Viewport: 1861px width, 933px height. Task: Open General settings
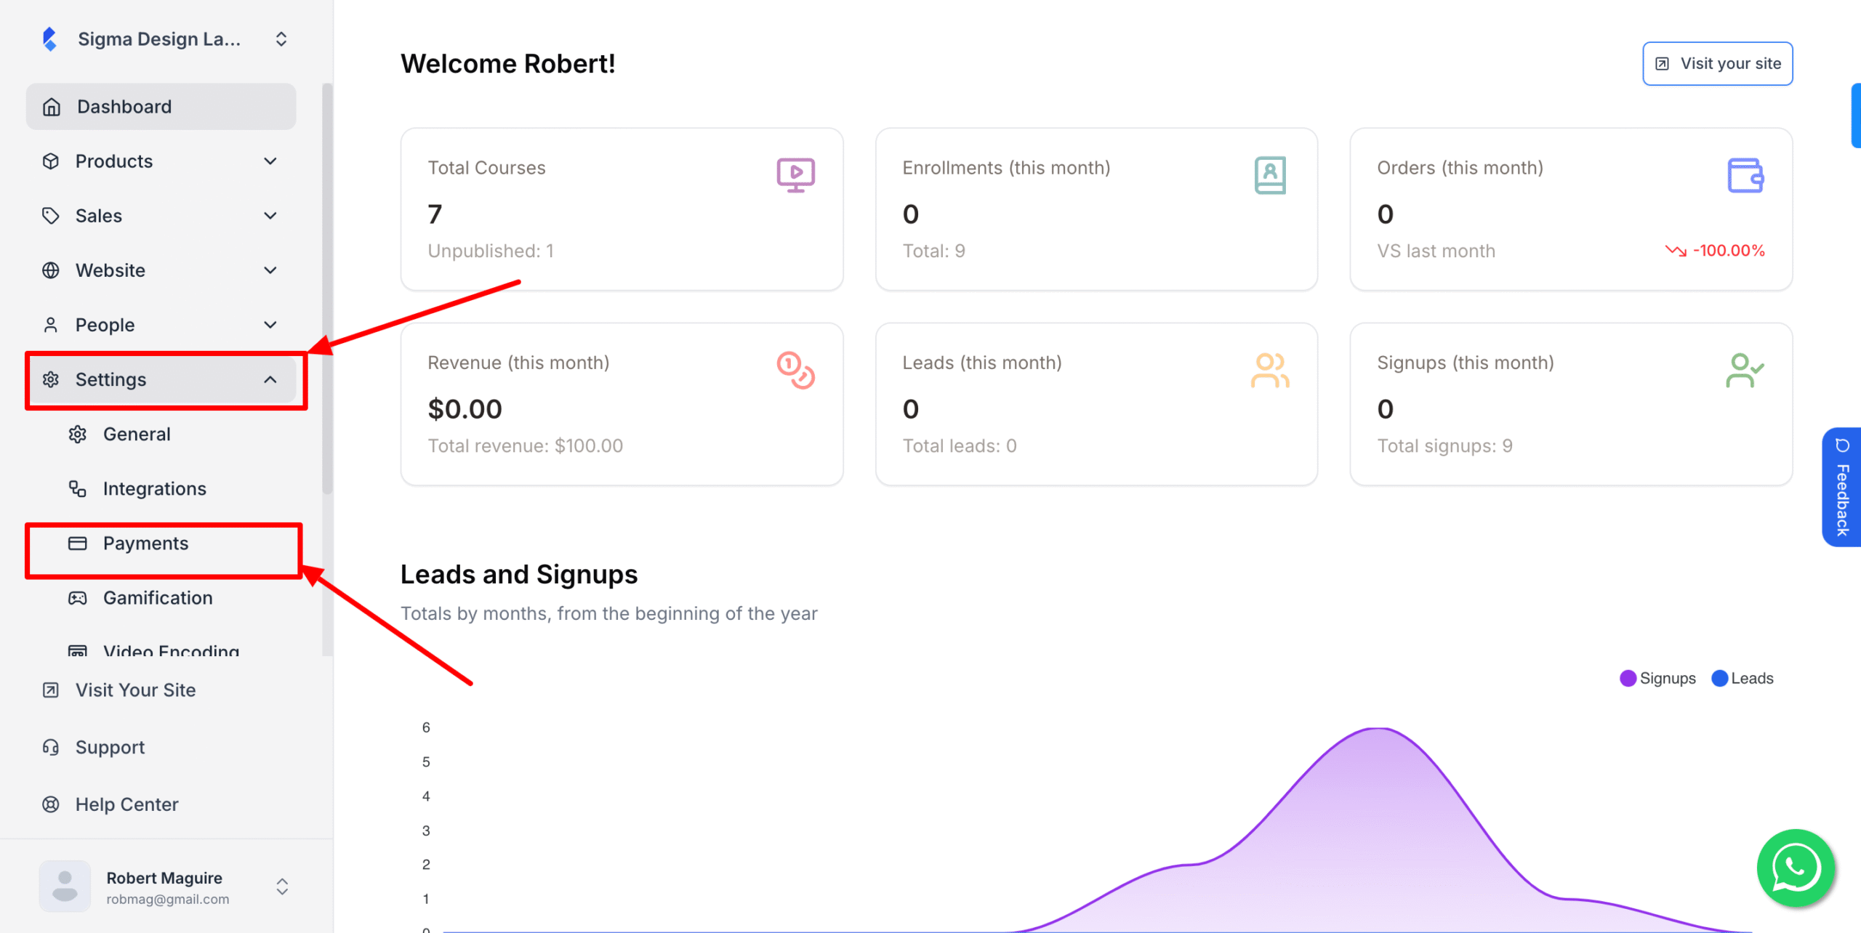pos(137,434)
